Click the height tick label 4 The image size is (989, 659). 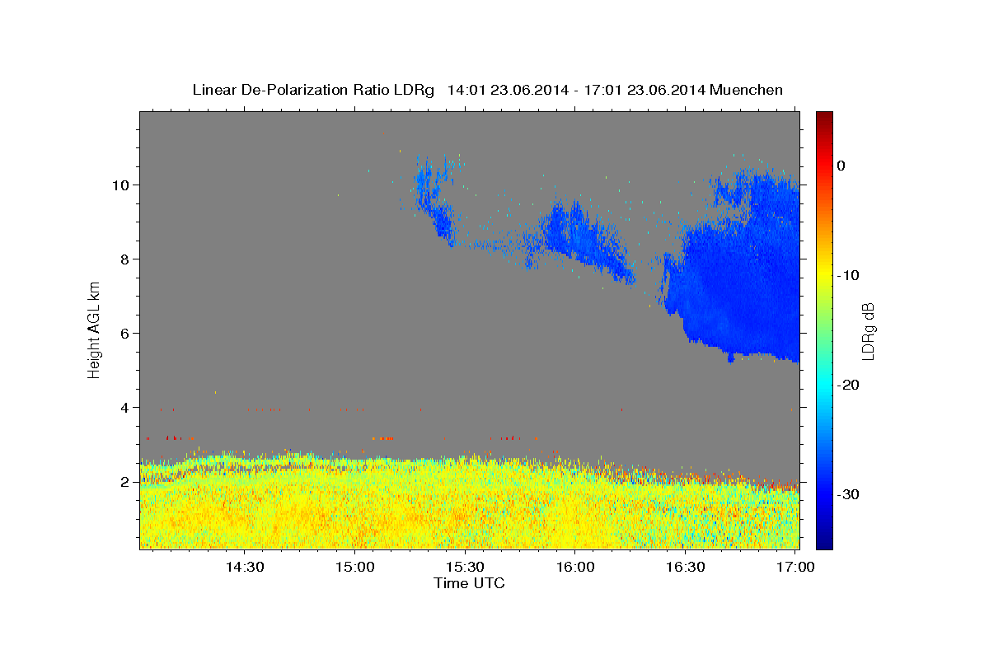[x=126, y=408]
